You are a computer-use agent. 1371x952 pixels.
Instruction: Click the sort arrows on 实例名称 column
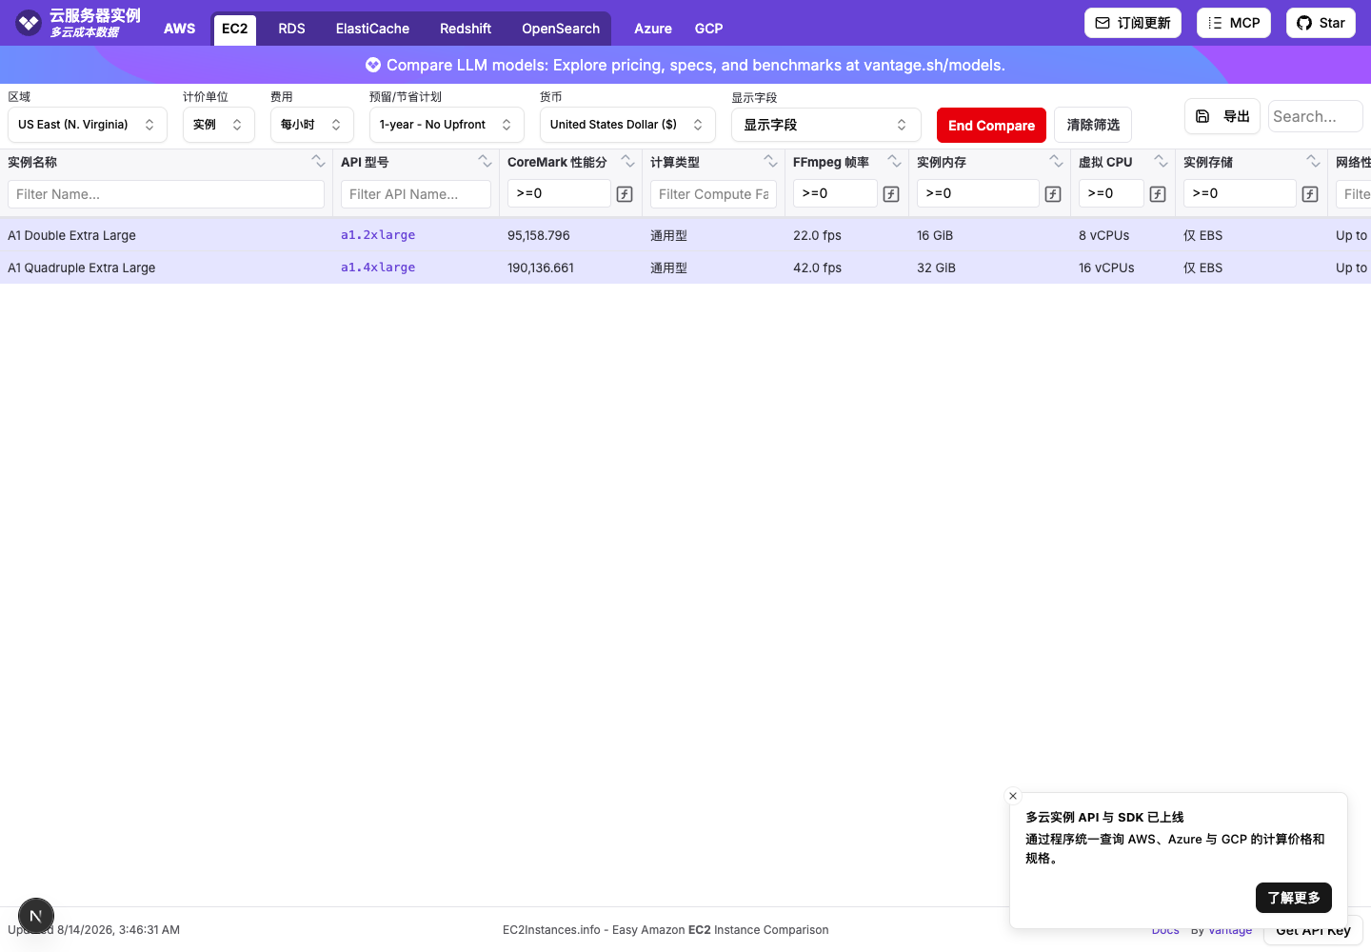click(319, 162)
